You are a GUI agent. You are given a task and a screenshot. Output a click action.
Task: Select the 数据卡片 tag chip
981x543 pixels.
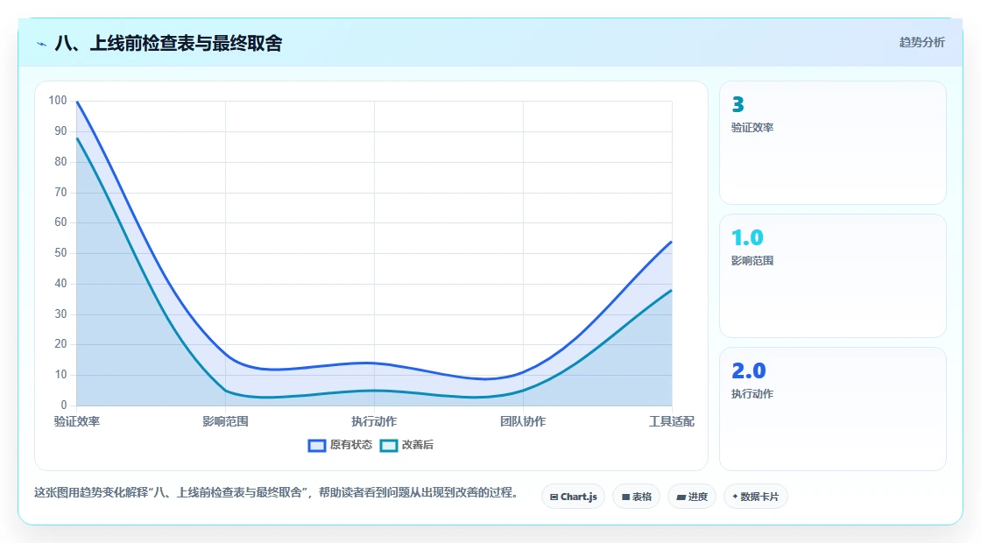click(756, 497)
